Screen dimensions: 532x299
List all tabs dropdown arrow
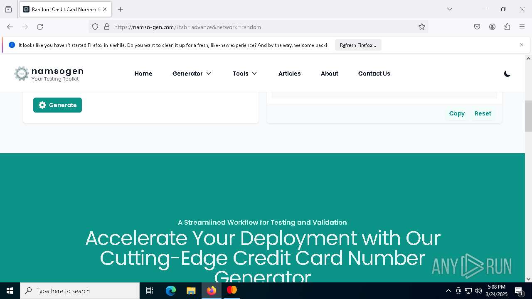pos(450,9)
